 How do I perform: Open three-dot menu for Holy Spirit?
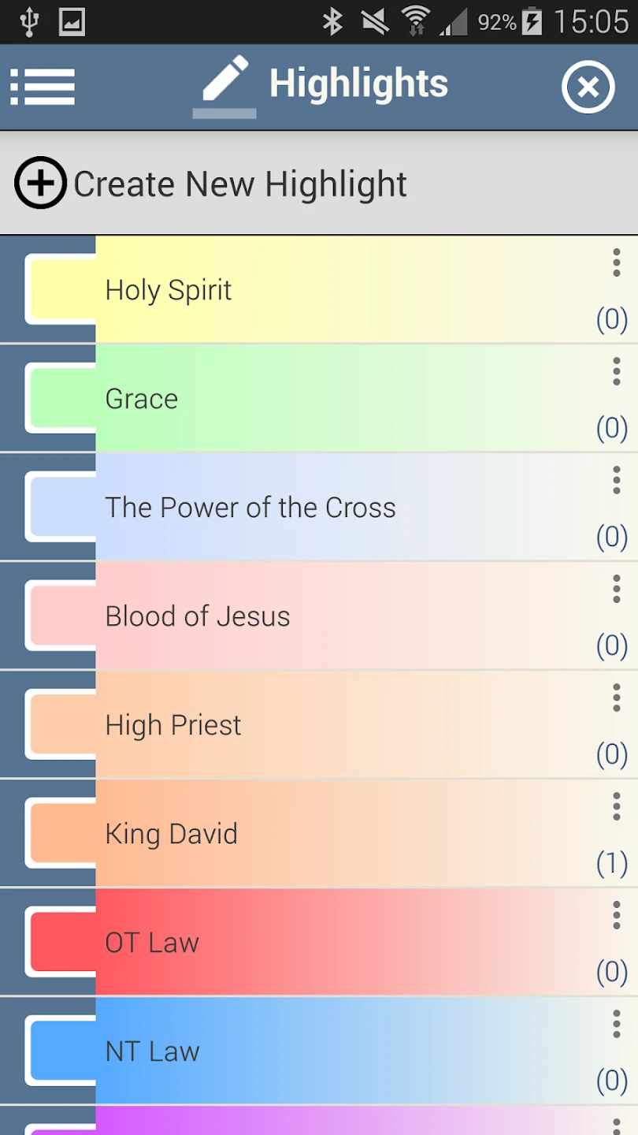pyautogui.click(x=616, y=263)
